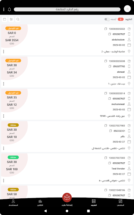Go to the المستخدم user tab
The image size is (134, 215).
coord(13,203)
